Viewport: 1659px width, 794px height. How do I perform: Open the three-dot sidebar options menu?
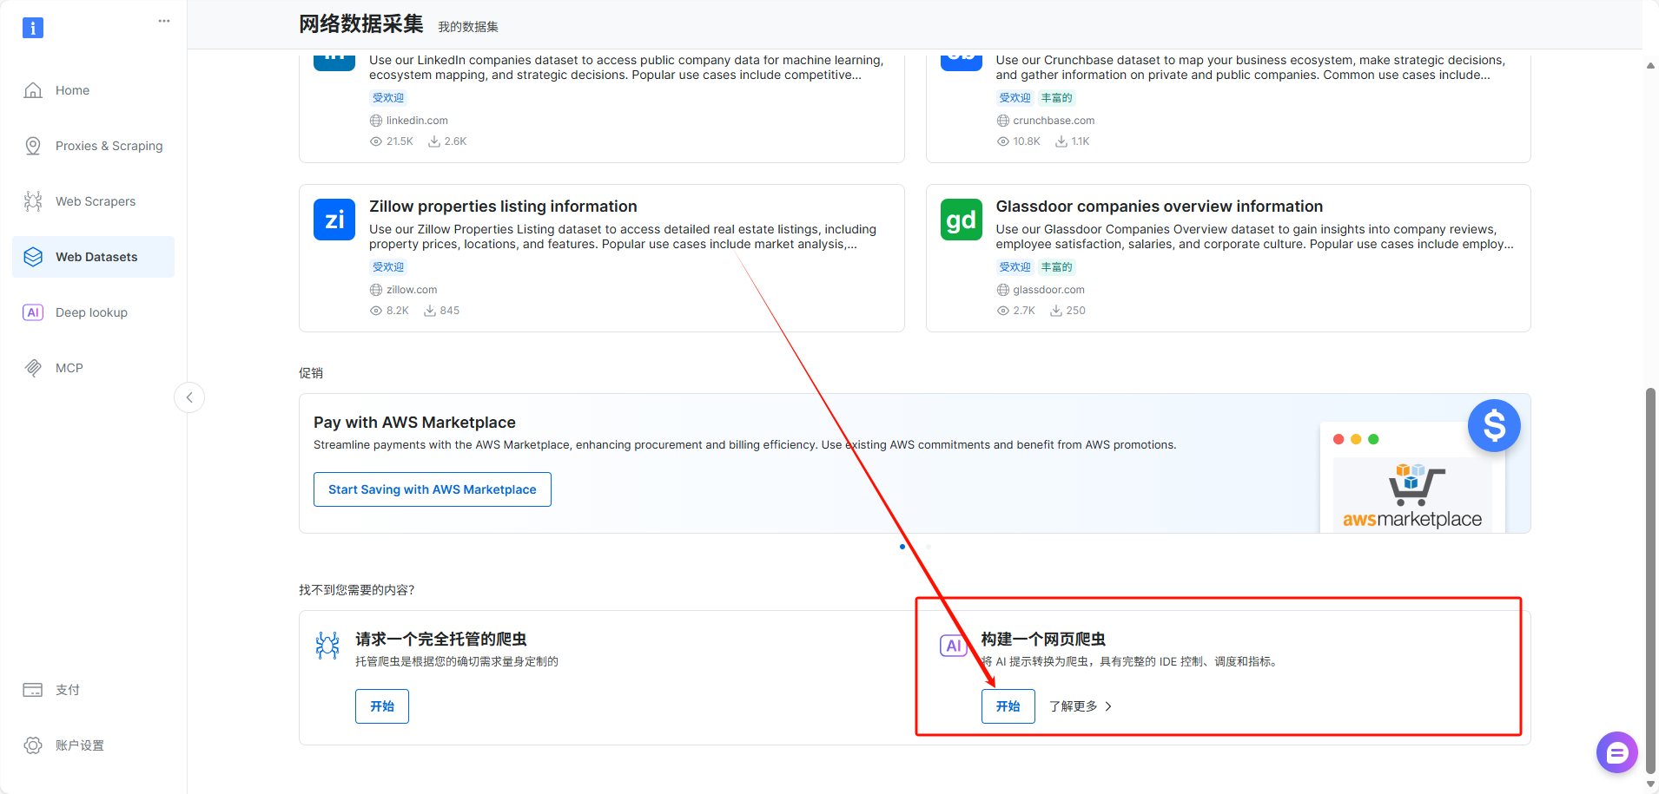(164, 21)
